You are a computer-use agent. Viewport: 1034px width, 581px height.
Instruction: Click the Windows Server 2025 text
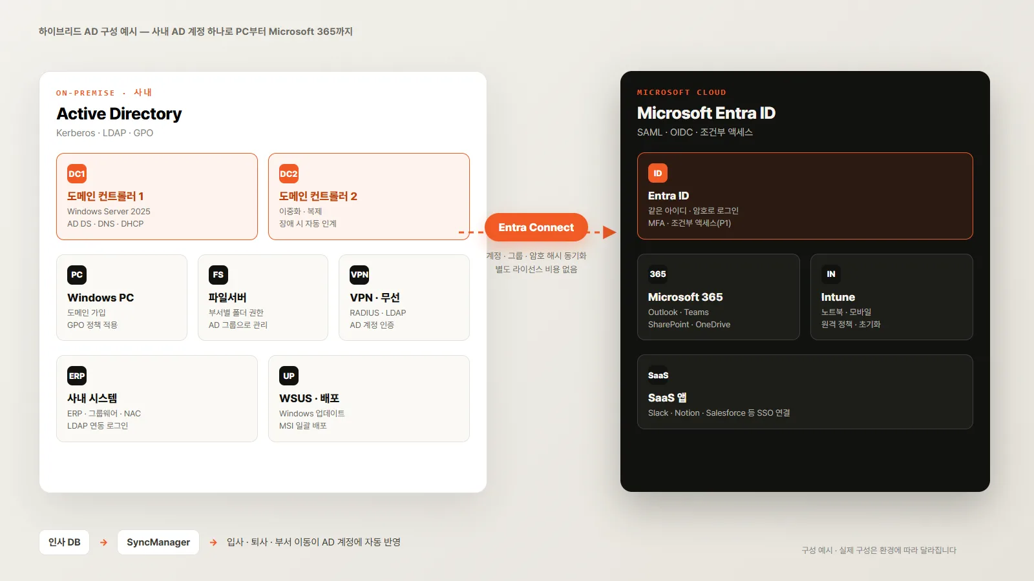pos(109,212)
